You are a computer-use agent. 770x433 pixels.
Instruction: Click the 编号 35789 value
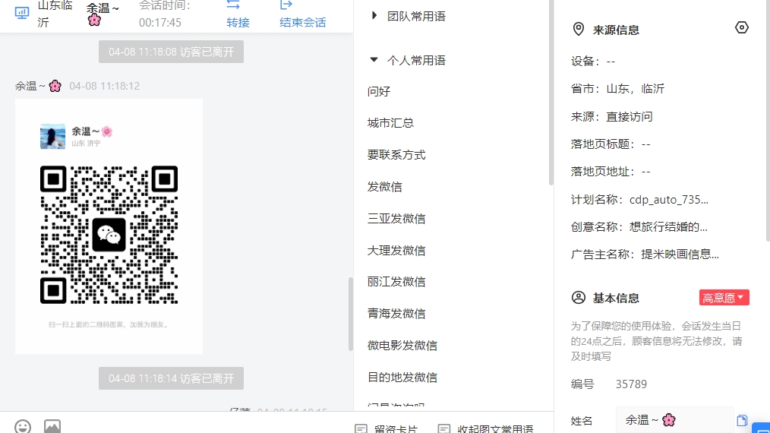click(632, 384)
